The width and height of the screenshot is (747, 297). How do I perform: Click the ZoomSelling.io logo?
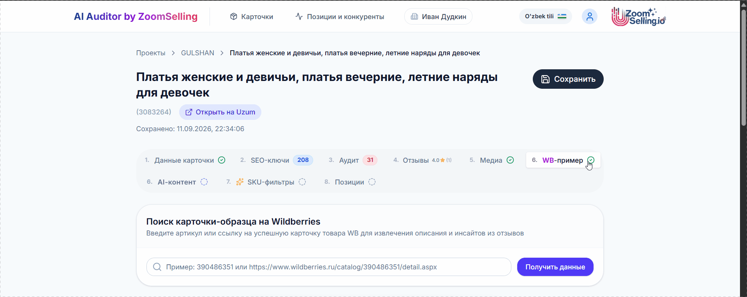click(639, 16)
